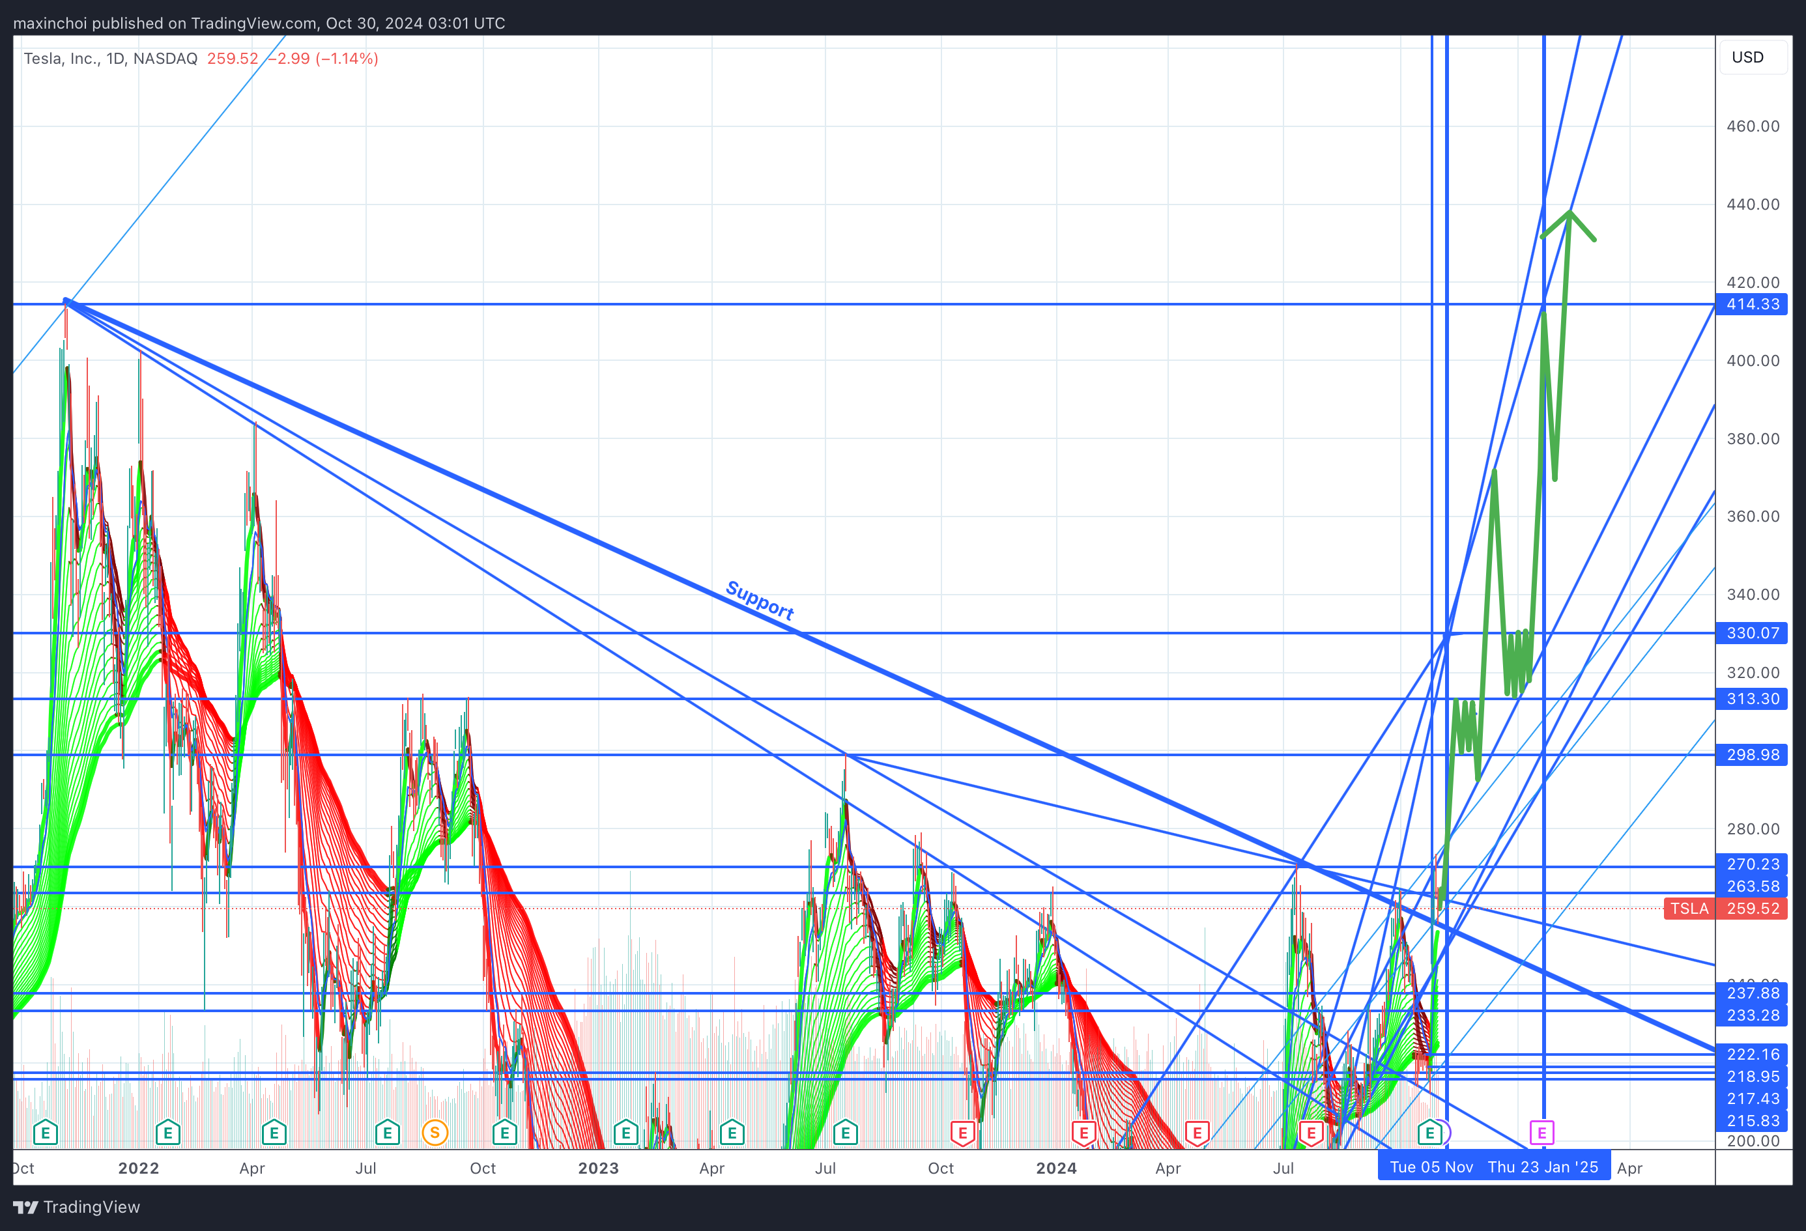Click the green E earnings marker near Jul 2022
Viewport: 1806px width, 1231px height.
[387, 1133]
